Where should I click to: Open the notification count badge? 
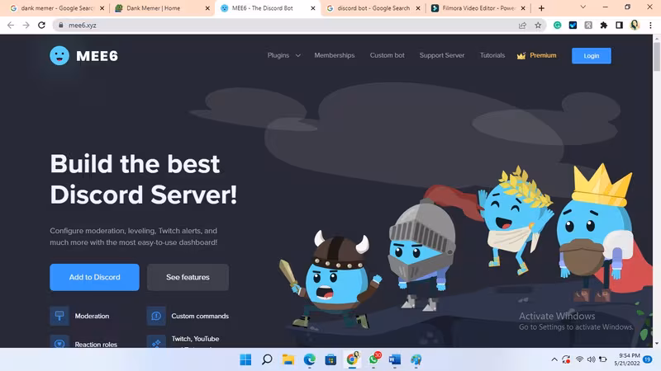pos(648,359)
